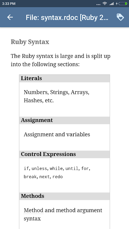Tap the battery indicator icon
129x229 pixels.
click(123, 3)
